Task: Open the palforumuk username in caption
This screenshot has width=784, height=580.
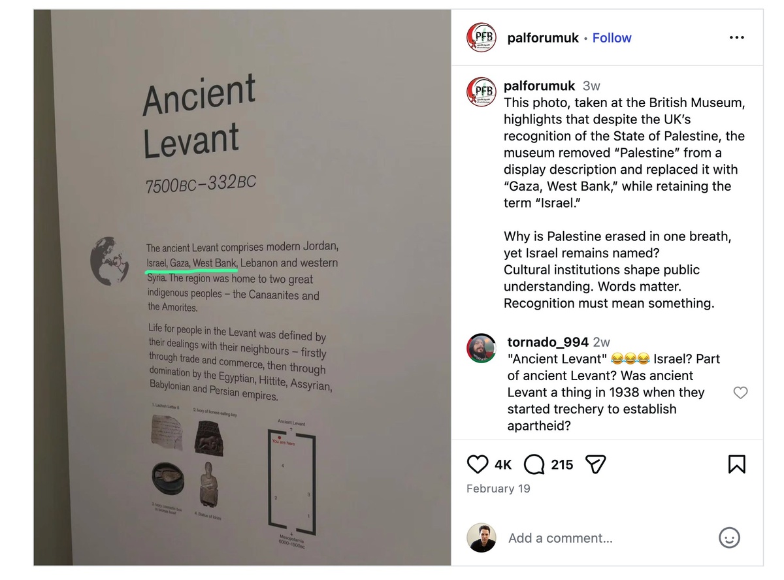Action: click(540, 86)
